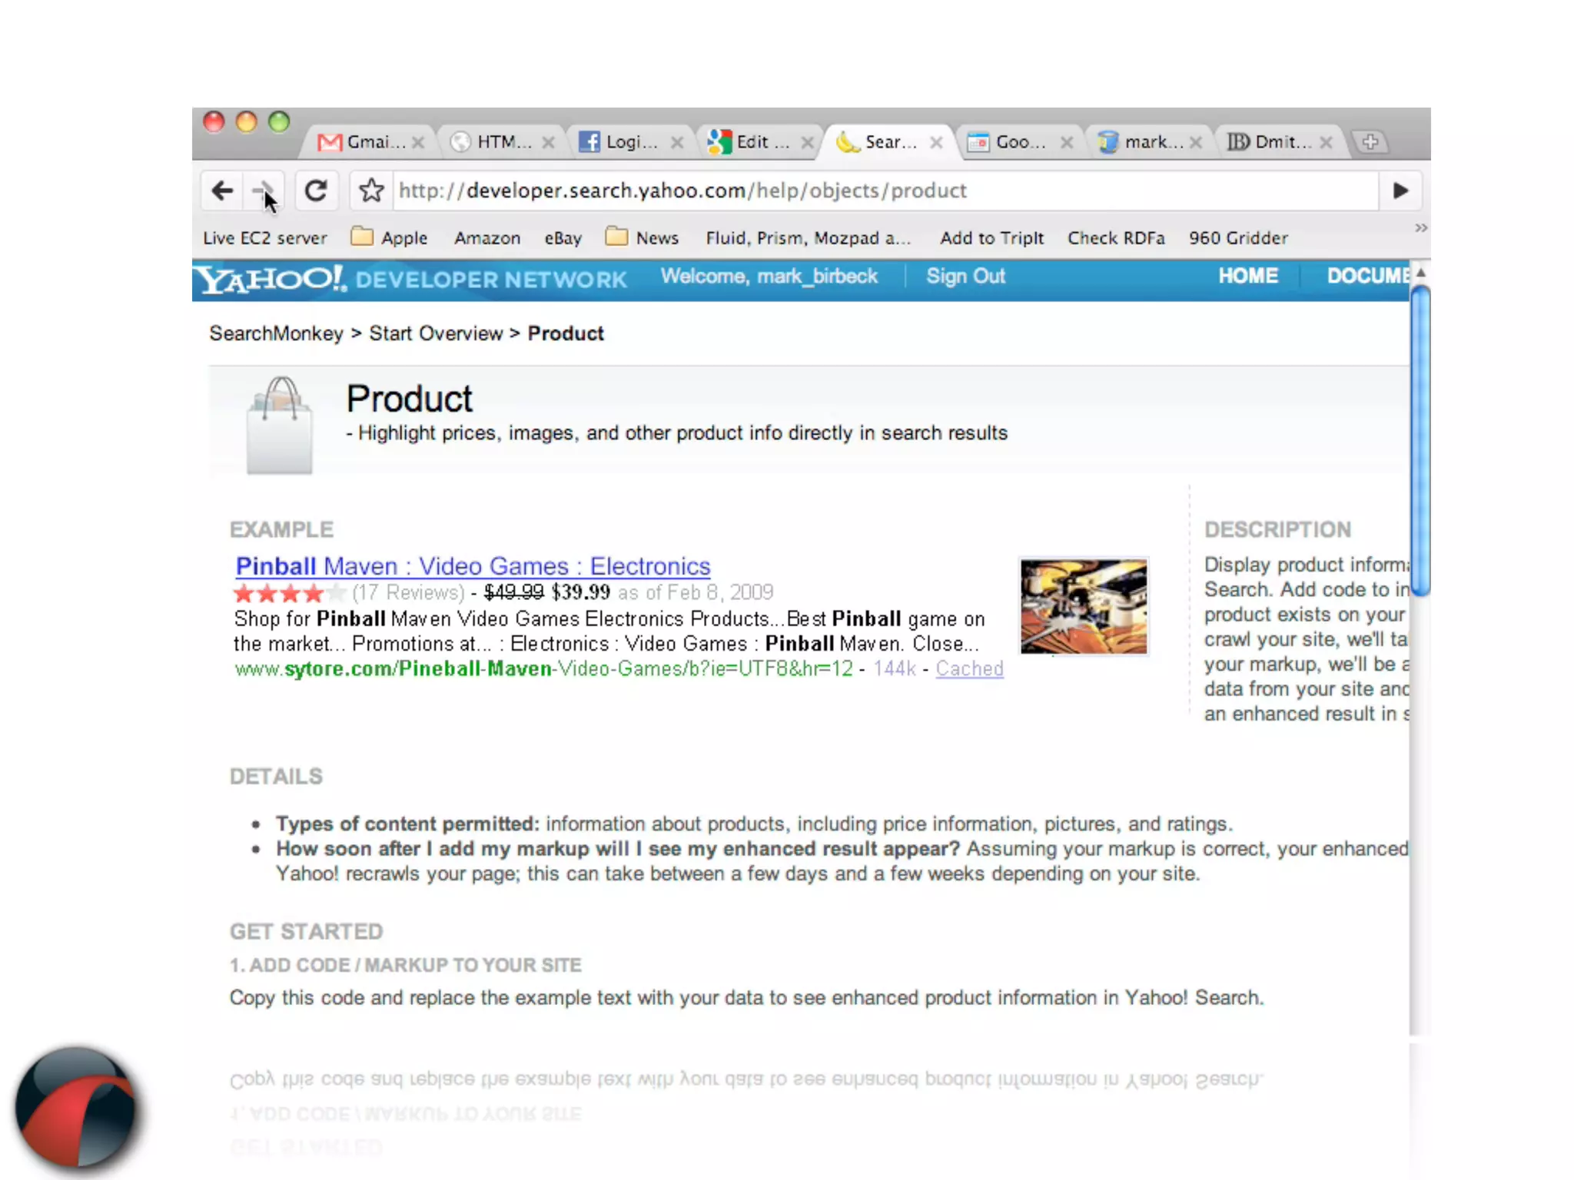Image resolution: width=1574 pixels, height=1180 pixels.
Task: Click the Sign Out link
Action: tap(965, 276)
